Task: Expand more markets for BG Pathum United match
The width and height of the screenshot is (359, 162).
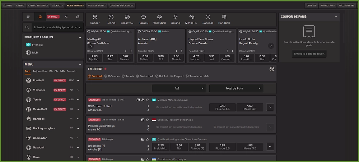Action: [x=270, y=107]
